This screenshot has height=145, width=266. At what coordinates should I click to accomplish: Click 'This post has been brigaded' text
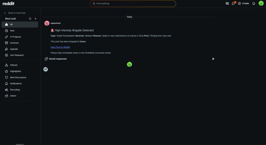point(68,41)
